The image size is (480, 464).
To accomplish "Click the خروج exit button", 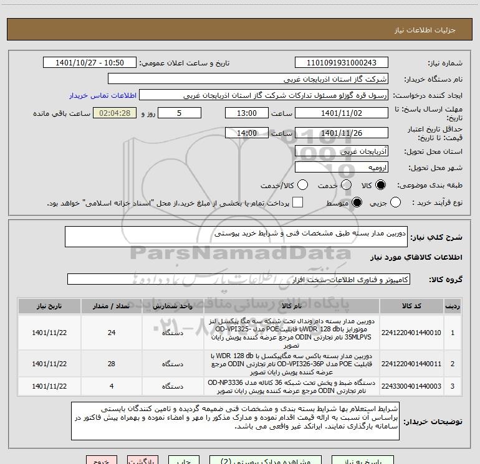I will pos(102,460).
